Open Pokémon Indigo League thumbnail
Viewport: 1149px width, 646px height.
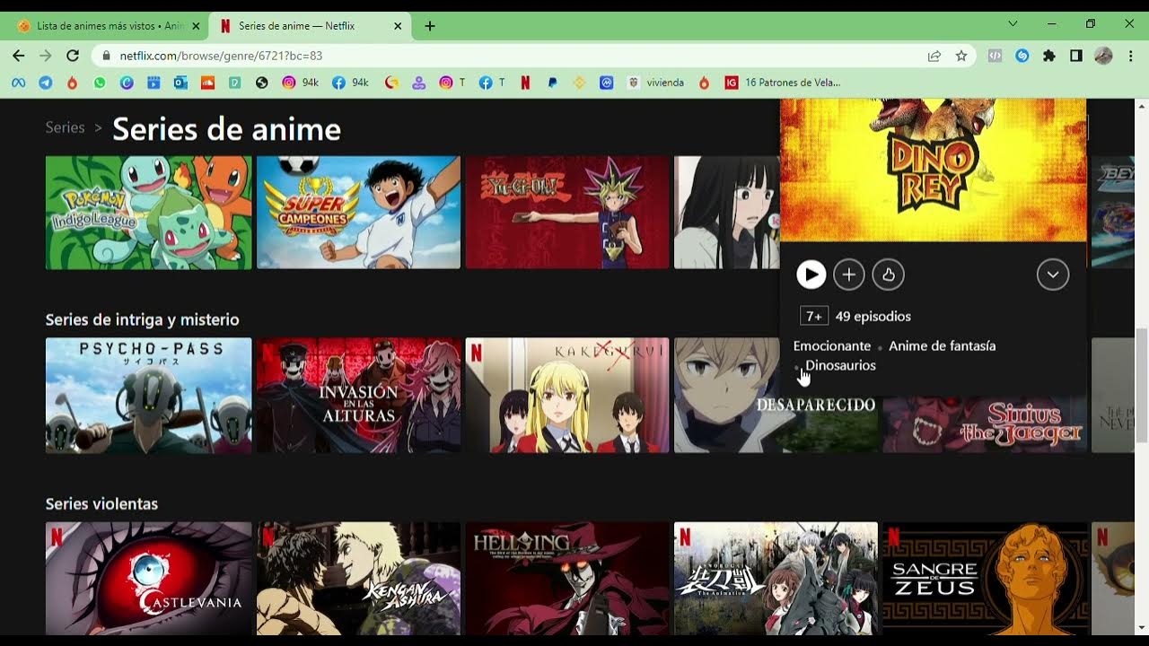(149, 213)
